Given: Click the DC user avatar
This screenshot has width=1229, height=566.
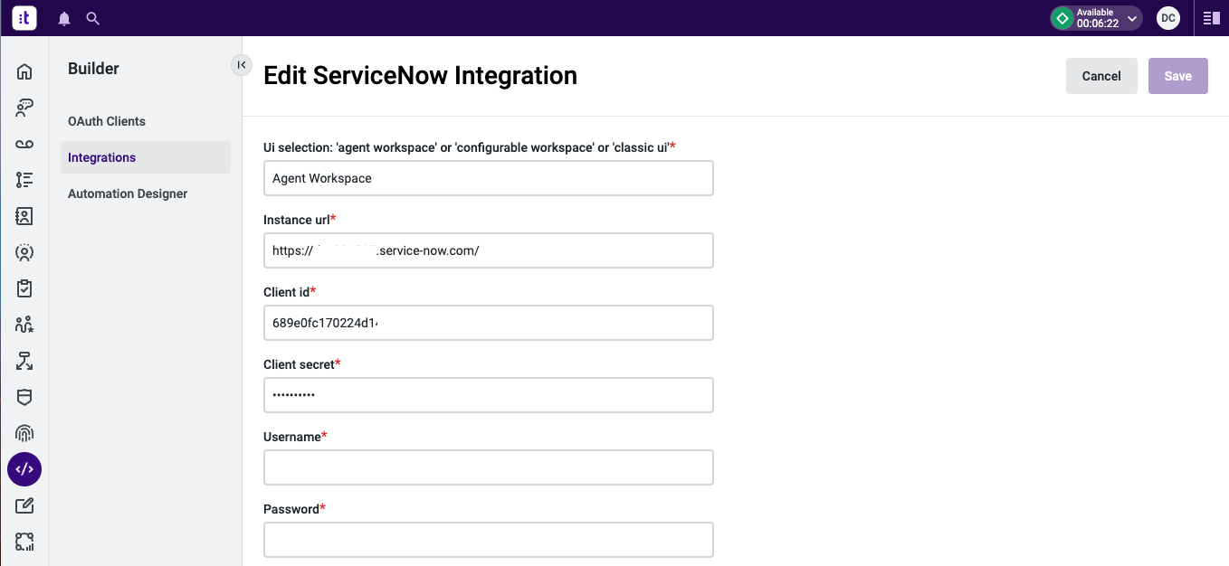Looking at the screenshot, I should pyautogui.click(x=1168, y=18).
